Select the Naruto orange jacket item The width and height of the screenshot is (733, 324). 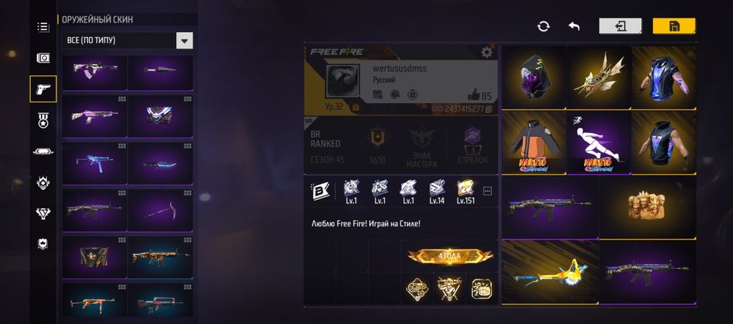534,142
